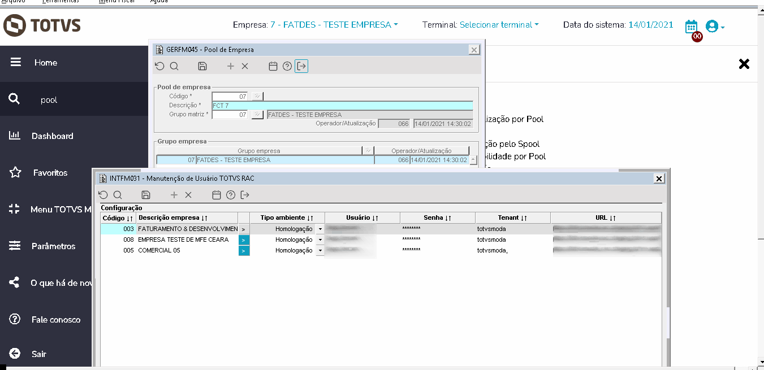Click the add plus icon in Pool de Empresa toolbar
This screenshot has height=370, width=764.
230,66
